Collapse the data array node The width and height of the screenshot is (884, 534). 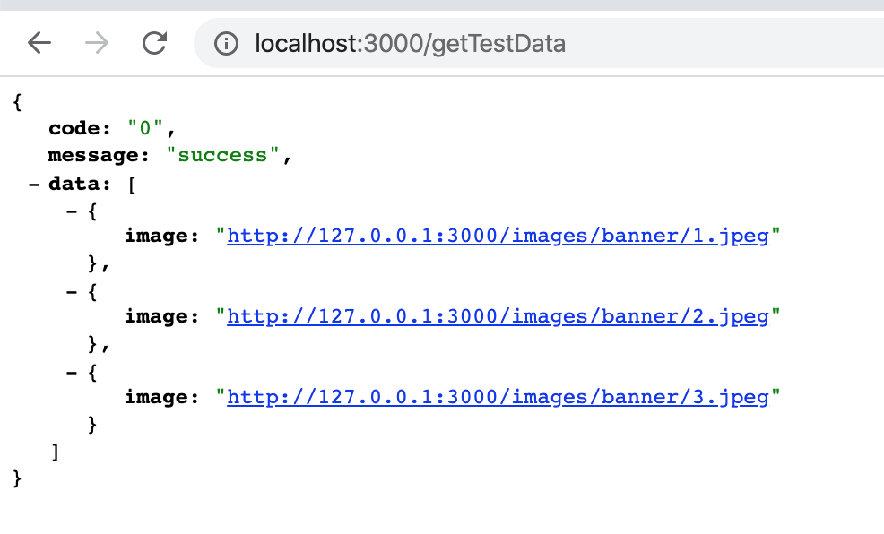tap(34, 184)
